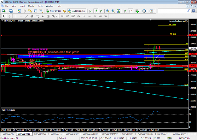
Task: Toggle the Chart Shift icon
Action: [x=131, y=11]
